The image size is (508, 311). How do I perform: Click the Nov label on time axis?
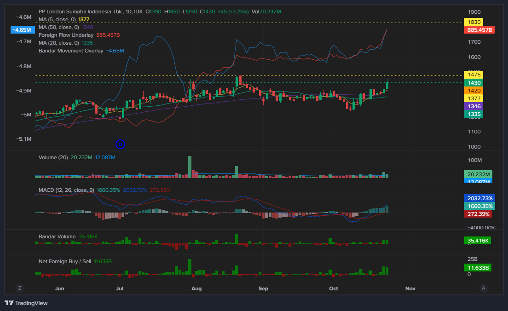pos(410,288)
